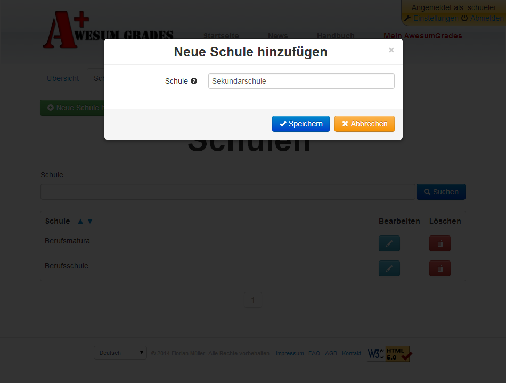Click the Speichern button
The image size is (506, 383).
(301, 124)
